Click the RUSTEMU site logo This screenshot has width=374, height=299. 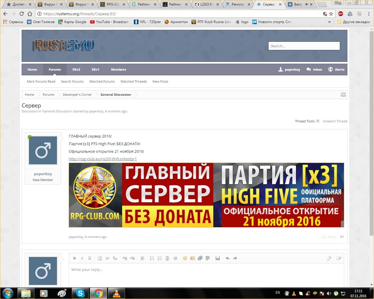pos(63,46)
